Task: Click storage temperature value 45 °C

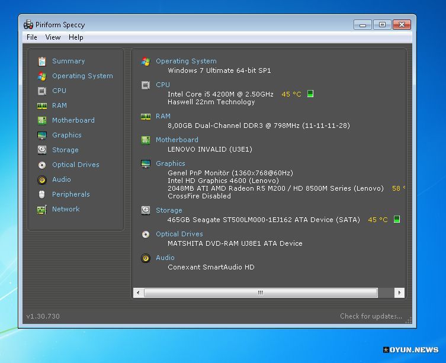Action: tap(378, 220)
